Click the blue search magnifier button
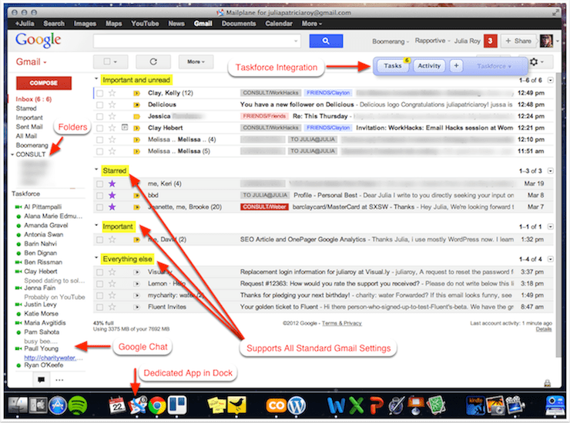Viewport: 570px width, 423px height. pyautogui.click(x=326, y=41)
